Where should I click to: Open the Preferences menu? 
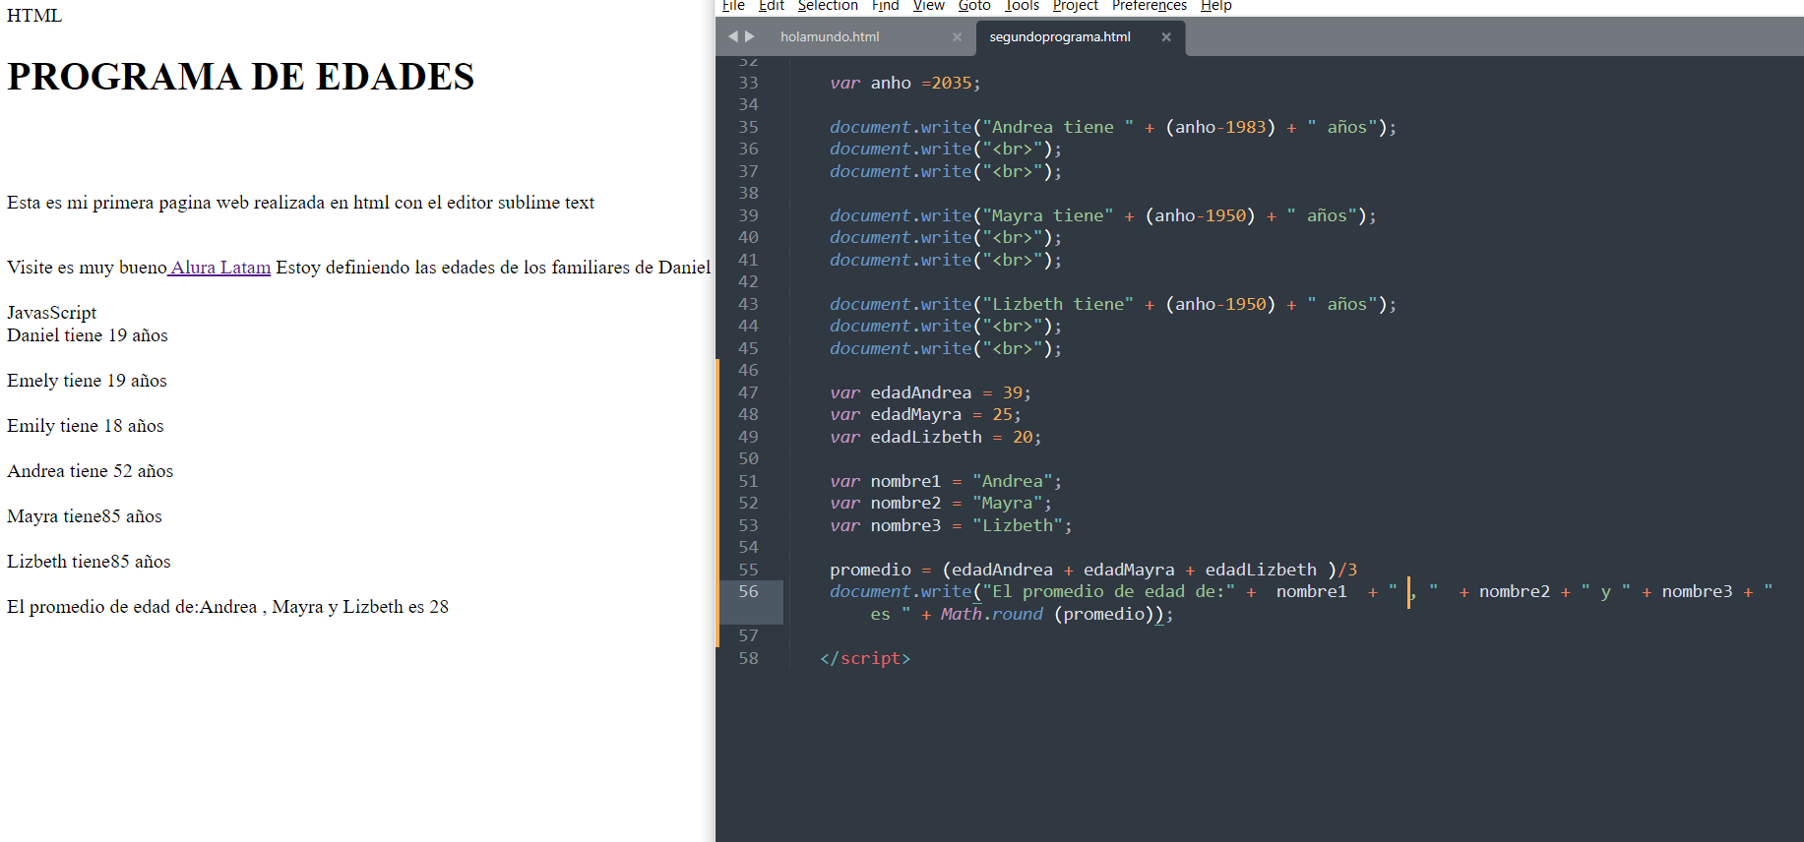pos(1149,6)
